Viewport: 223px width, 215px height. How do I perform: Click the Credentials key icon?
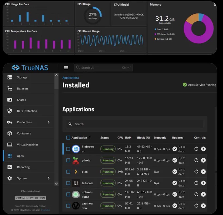10,122
